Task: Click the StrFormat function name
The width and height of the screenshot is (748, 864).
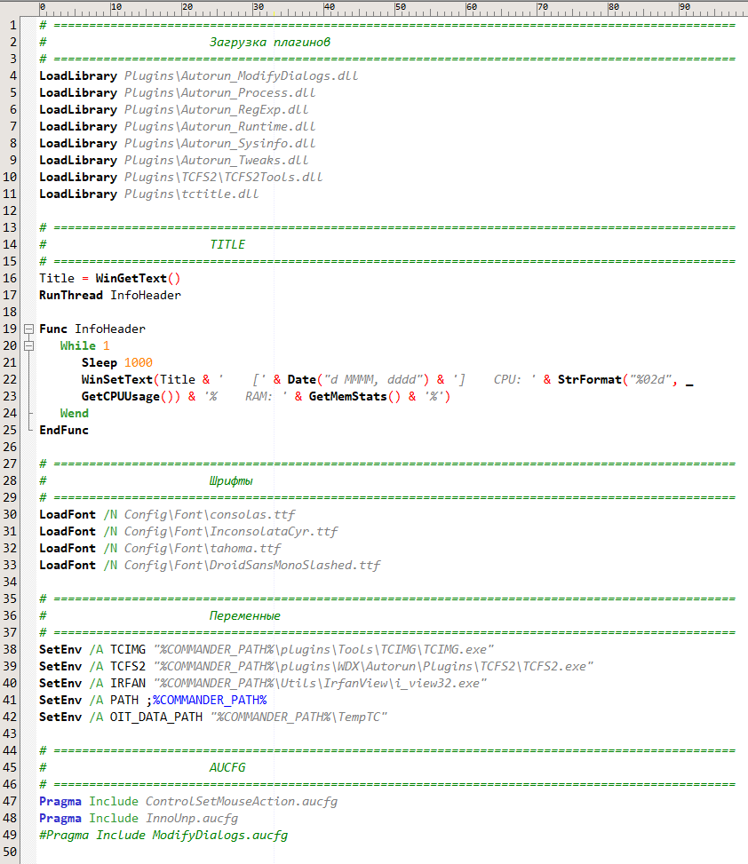Action: 589,380
